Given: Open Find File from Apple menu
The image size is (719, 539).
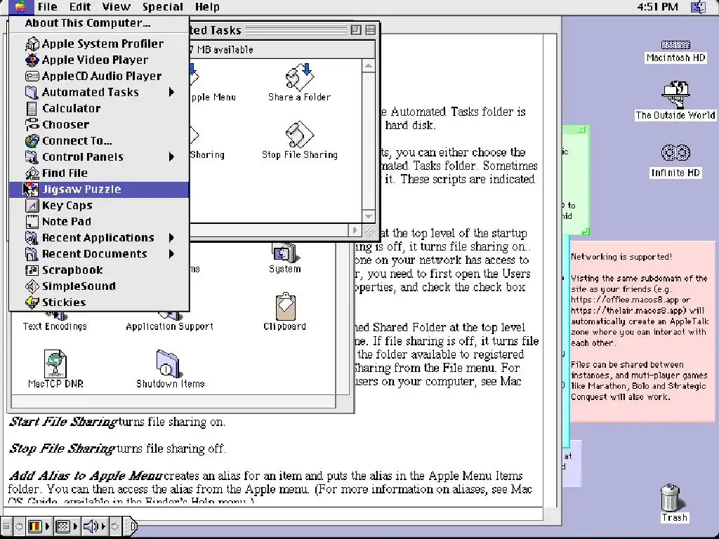Looking at the screenshot, I should click(99, 173).
